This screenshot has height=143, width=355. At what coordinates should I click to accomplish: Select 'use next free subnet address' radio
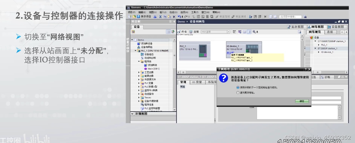238,87
